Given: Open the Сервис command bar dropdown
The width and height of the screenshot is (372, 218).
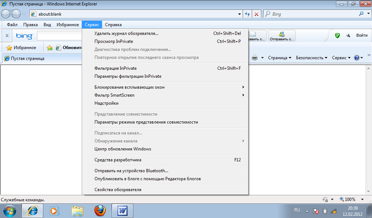Looking at the screenshot, I should [341, 58].
